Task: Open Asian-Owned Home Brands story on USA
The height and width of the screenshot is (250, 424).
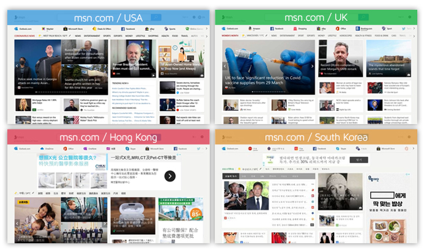Action: (x=181, y=59)
